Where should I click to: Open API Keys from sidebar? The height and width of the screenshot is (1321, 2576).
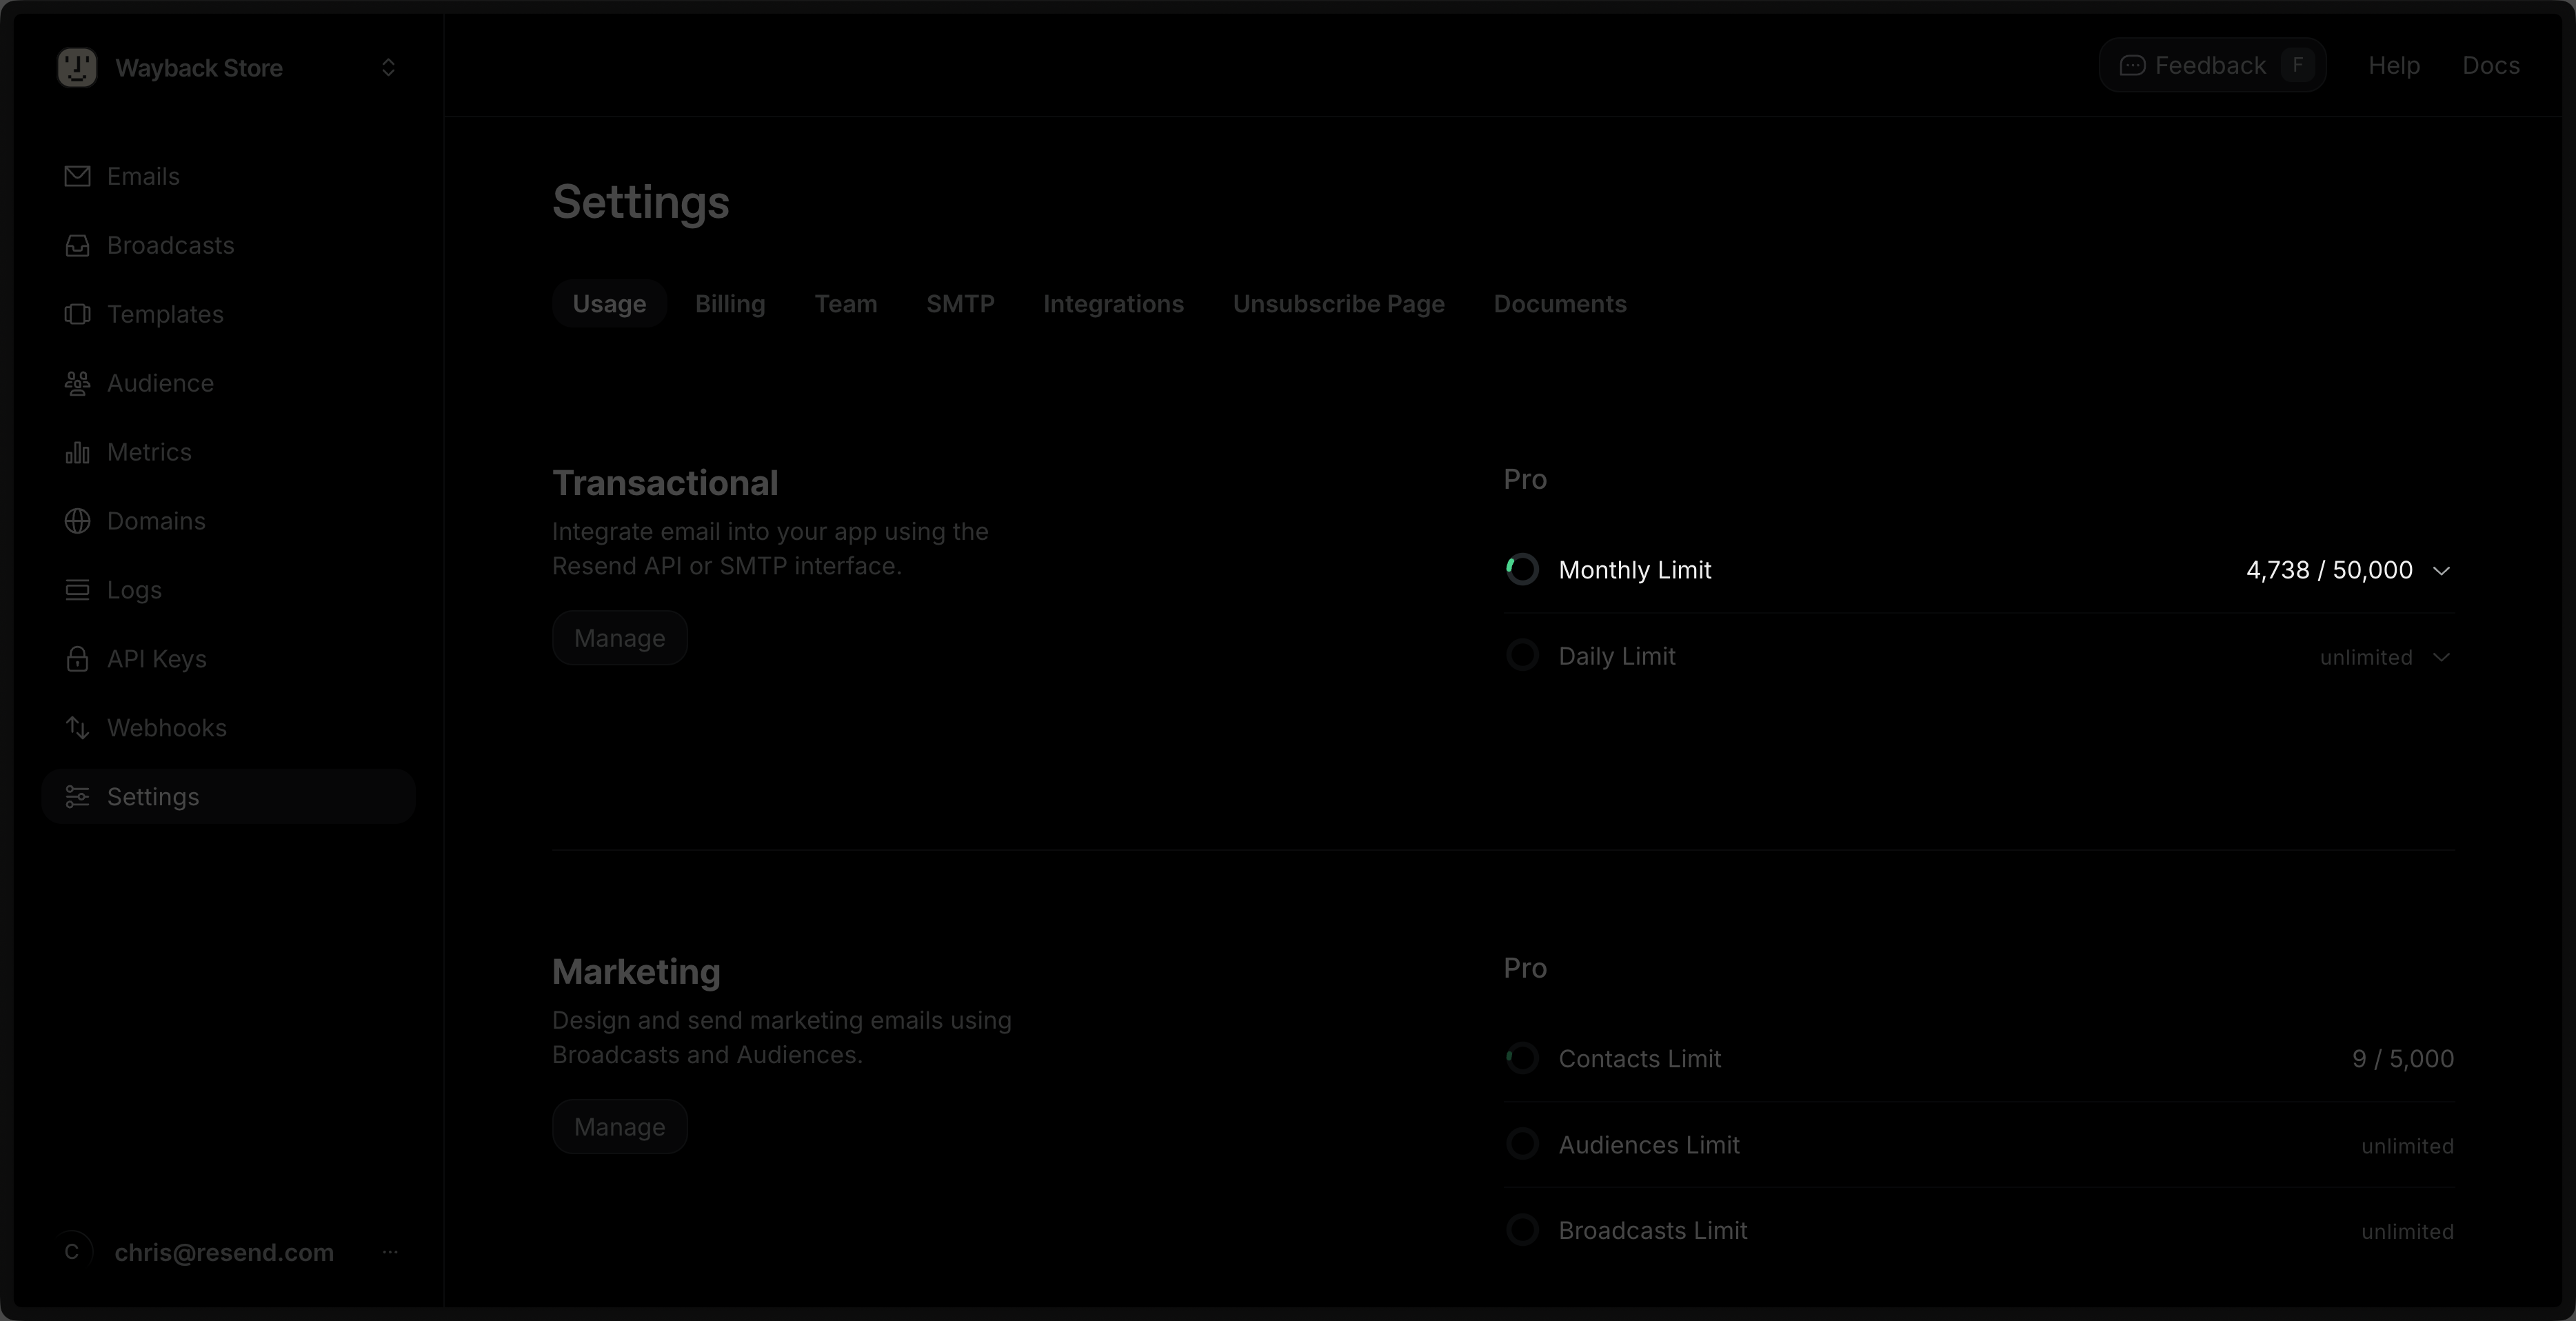pyautogui.click(x=78, y=659)
